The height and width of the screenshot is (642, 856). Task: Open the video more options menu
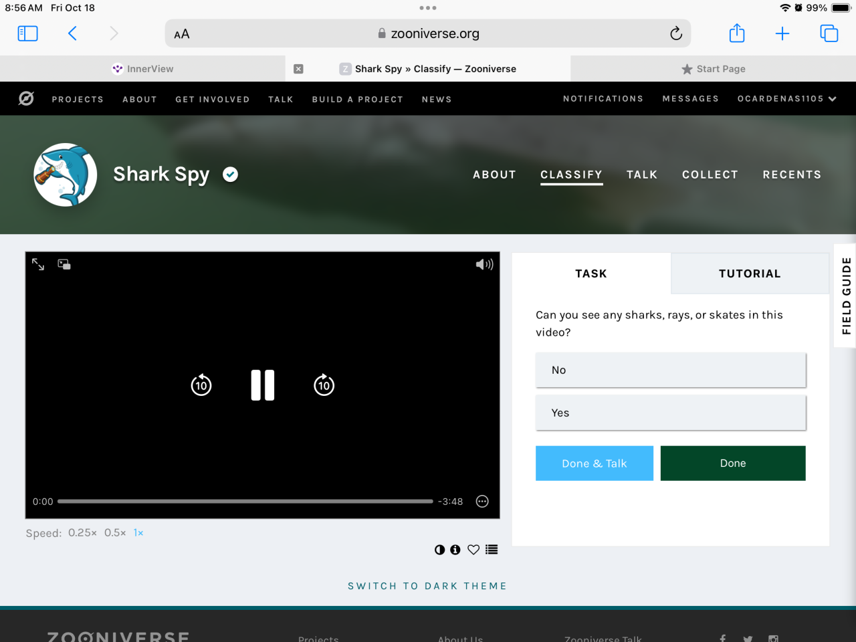(x=482, y=502)
